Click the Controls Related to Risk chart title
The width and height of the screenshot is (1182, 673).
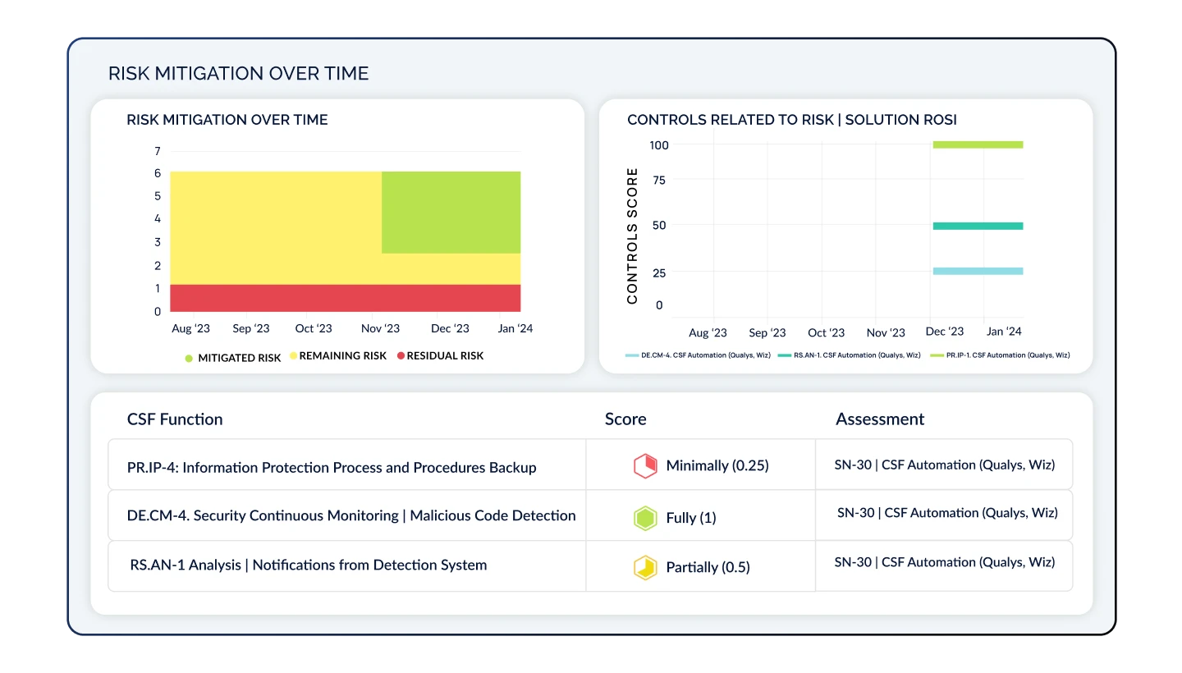pyautogui.click(x=792, y=120)
